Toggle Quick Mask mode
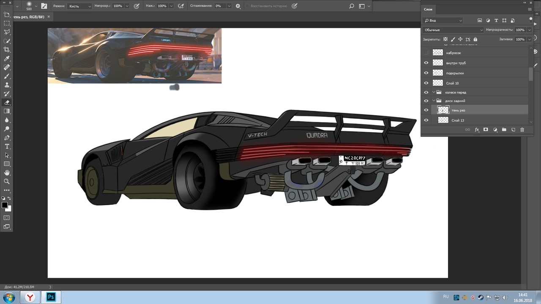 coord(7,218)
